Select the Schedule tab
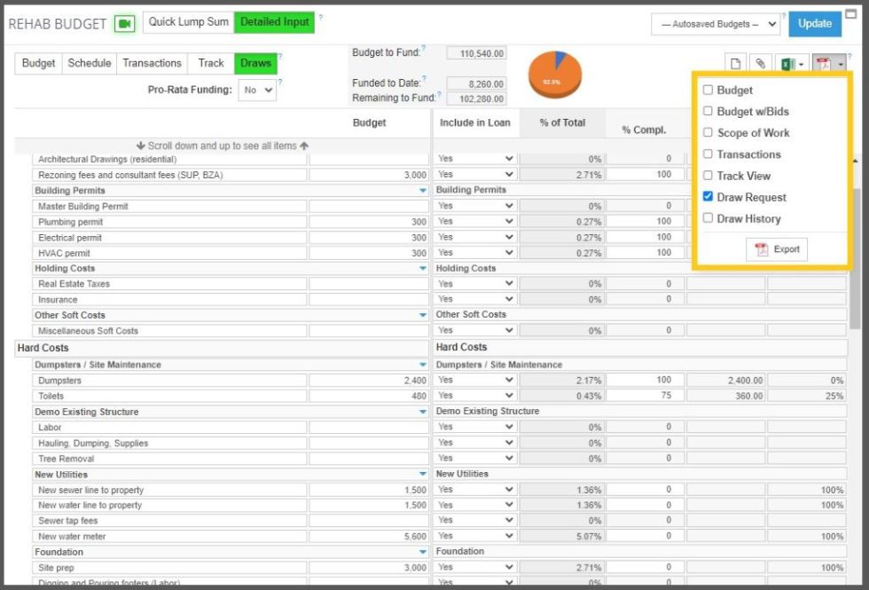This screenshot has height=590, width=869. click(x=91, y=63)
